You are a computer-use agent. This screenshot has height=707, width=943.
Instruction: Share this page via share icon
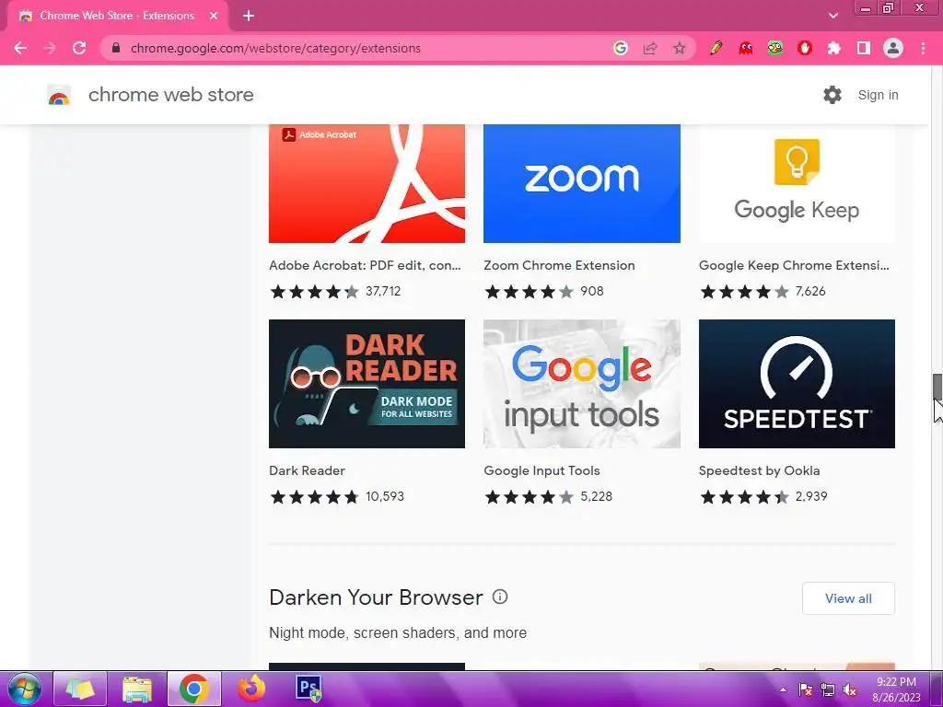pyautogui.click(x=649, y=48)
